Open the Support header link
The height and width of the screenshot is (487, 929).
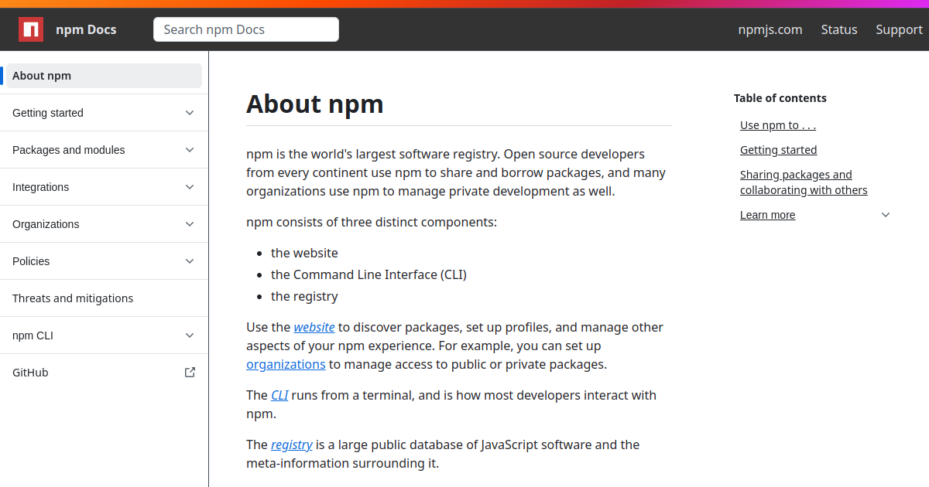(899, 29)
